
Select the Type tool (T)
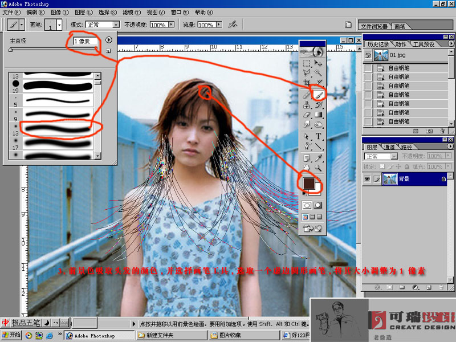tap(319, 136)
